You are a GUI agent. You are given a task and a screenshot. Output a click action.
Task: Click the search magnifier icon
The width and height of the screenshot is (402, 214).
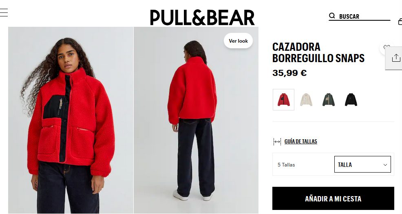click(x=332, y=16)
